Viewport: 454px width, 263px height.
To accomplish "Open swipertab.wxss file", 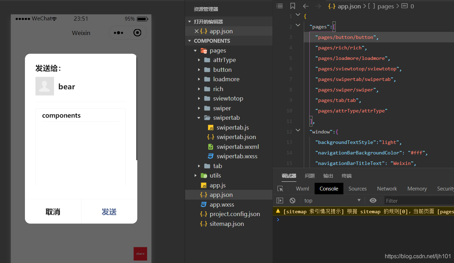I will tap(237, 156).
